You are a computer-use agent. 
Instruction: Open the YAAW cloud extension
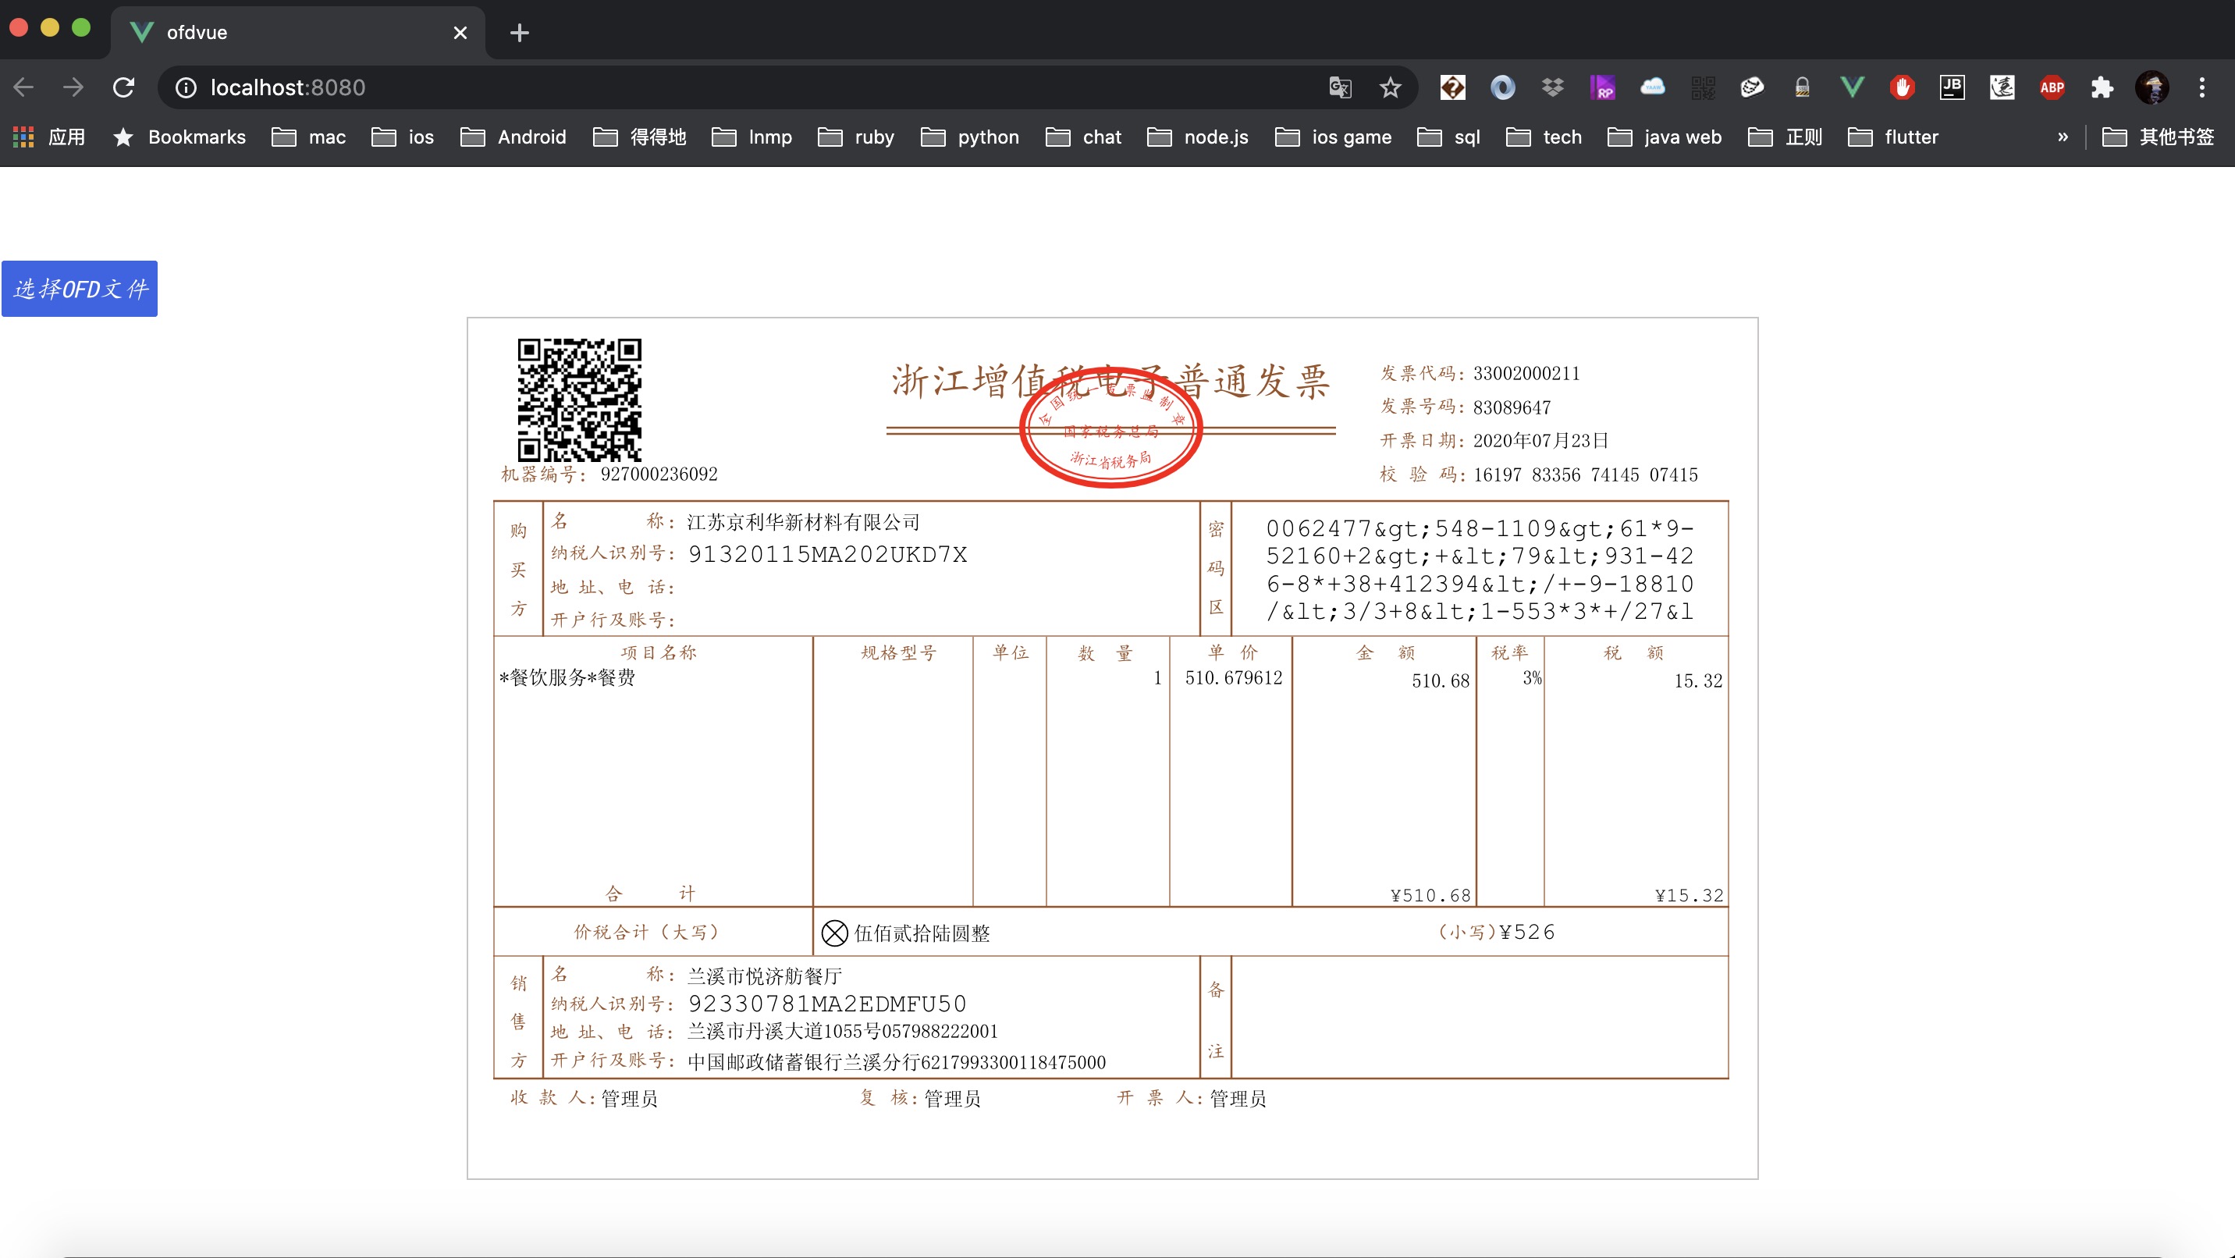click(x=1653, y=87)
